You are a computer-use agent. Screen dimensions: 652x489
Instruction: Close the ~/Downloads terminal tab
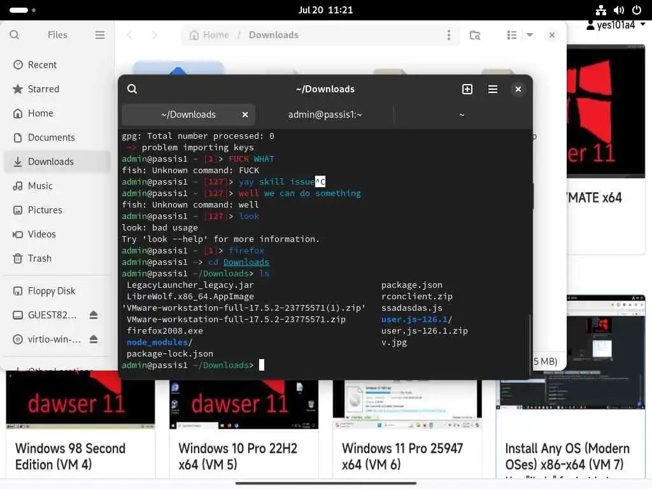[245, 115]
